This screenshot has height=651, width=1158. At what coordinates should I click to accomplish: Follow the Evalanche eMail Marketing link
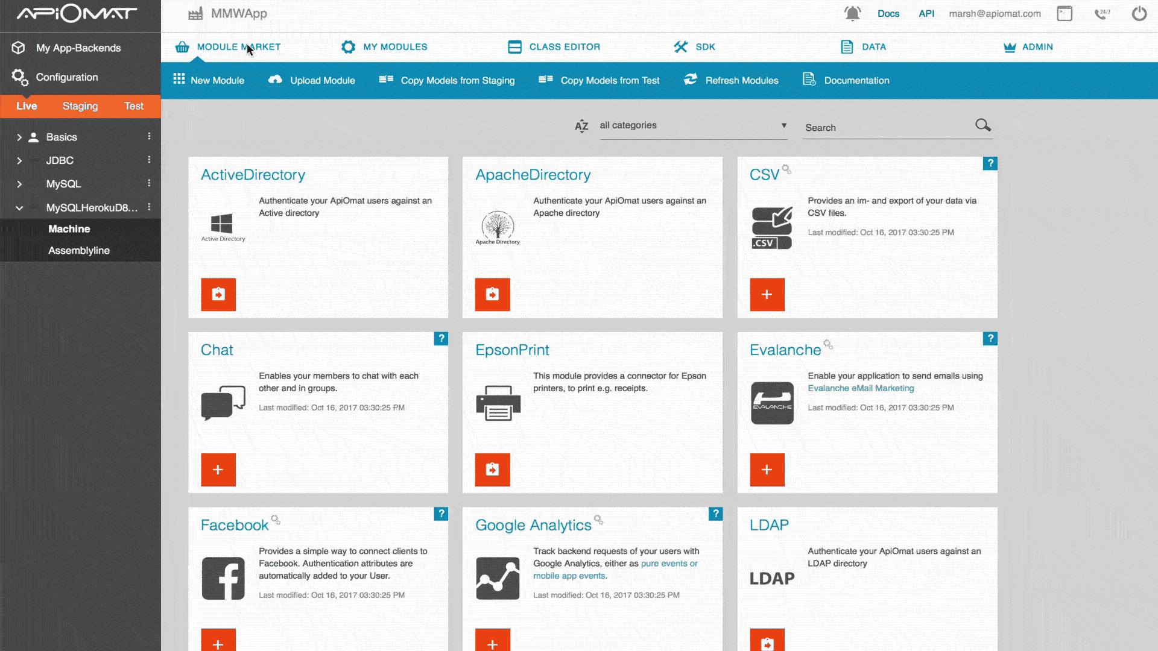click(x=861, y=388)
